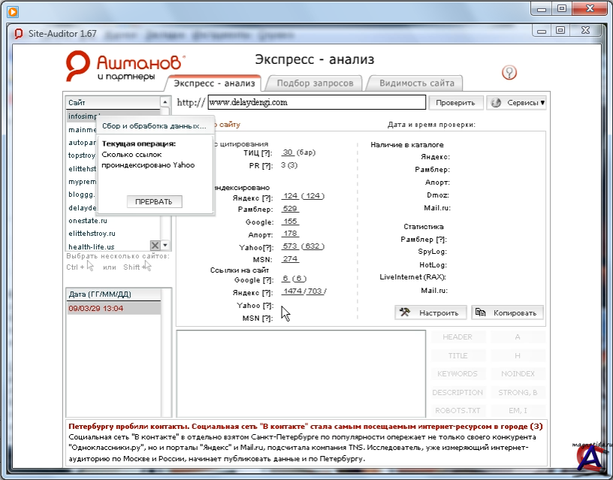Click the X delete icon in site list
613x480 pixels.
(155, 246)
